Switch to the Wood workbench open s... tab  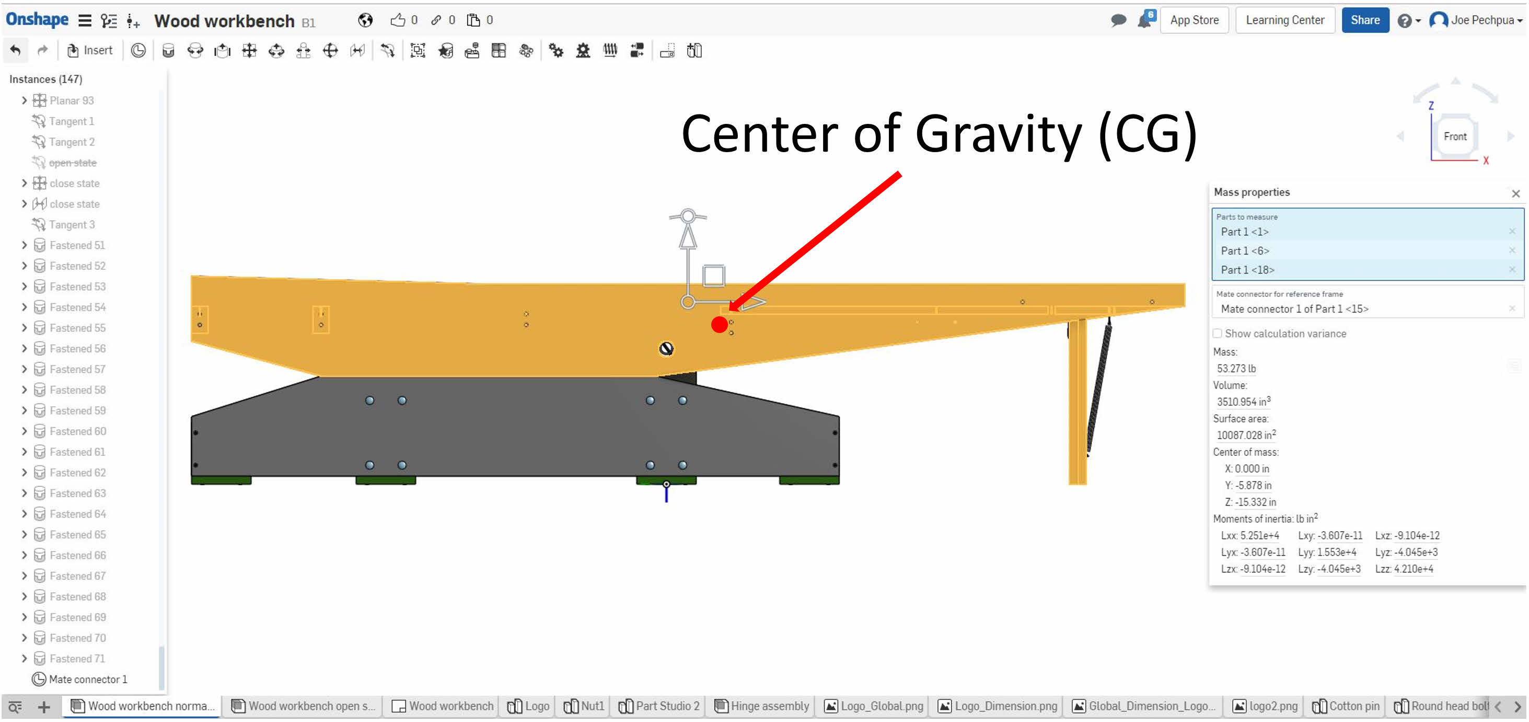click(x=303, y=706)
